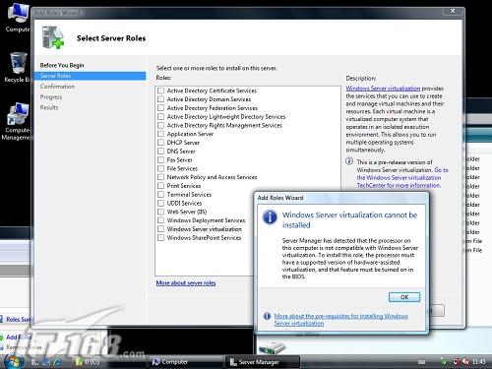Tick the DHCP Server checkbox
Screen dimensions: 492x369
(x=160, y=143)
